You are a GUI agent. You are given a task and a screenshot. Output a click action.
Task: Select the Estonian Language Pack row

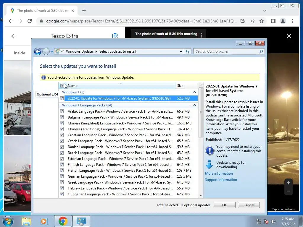point(128,159)
